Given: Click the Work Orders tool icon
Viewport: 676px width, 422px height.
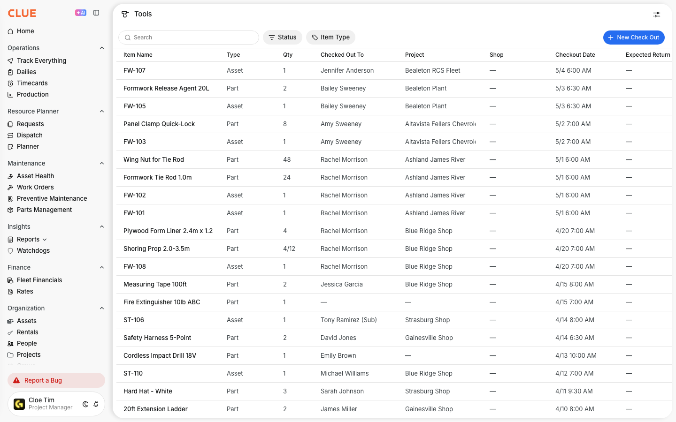Looking at the screenshot, I should point(10,188).
